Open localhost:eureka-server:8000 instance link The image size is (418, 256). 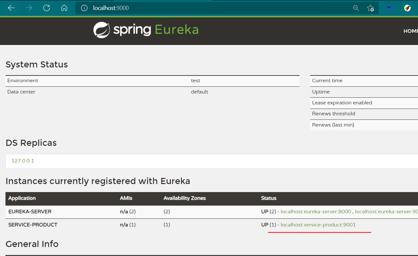316,212
